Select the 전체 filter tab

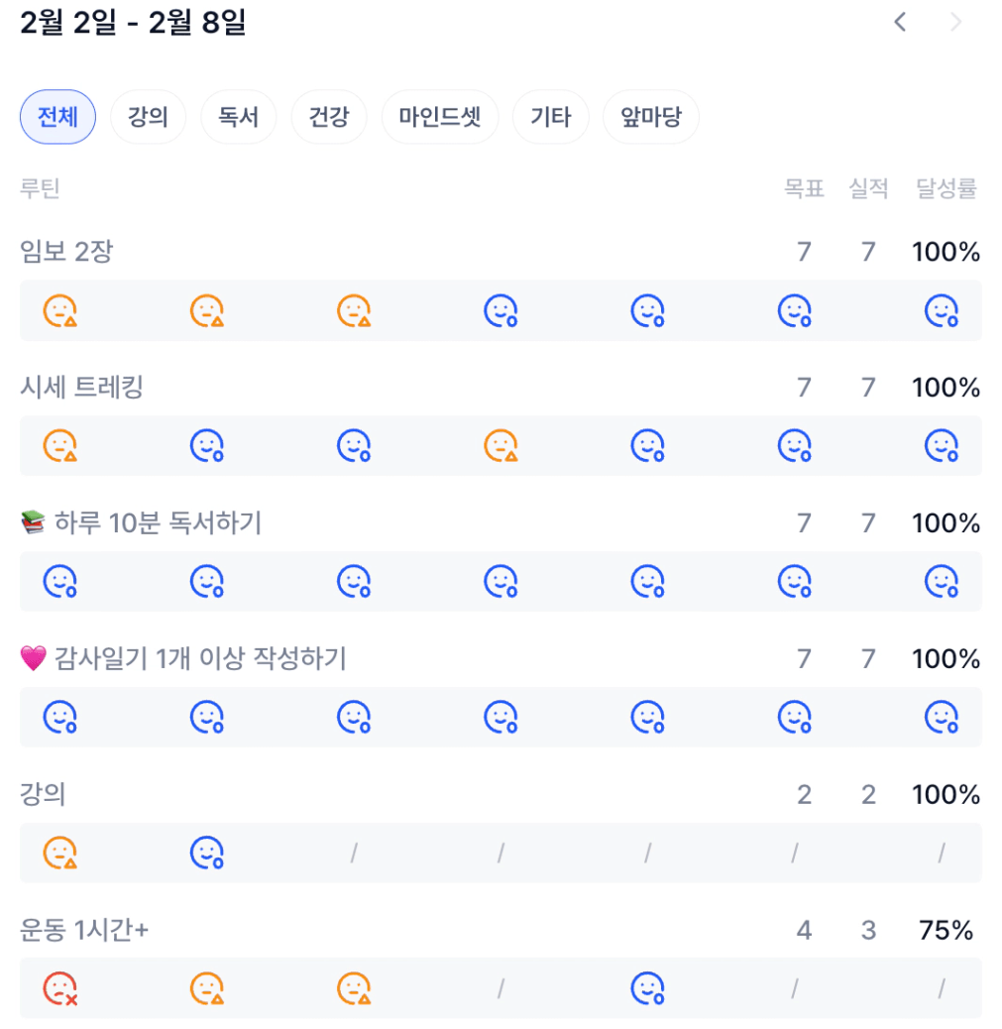click(x=57, y=117)
